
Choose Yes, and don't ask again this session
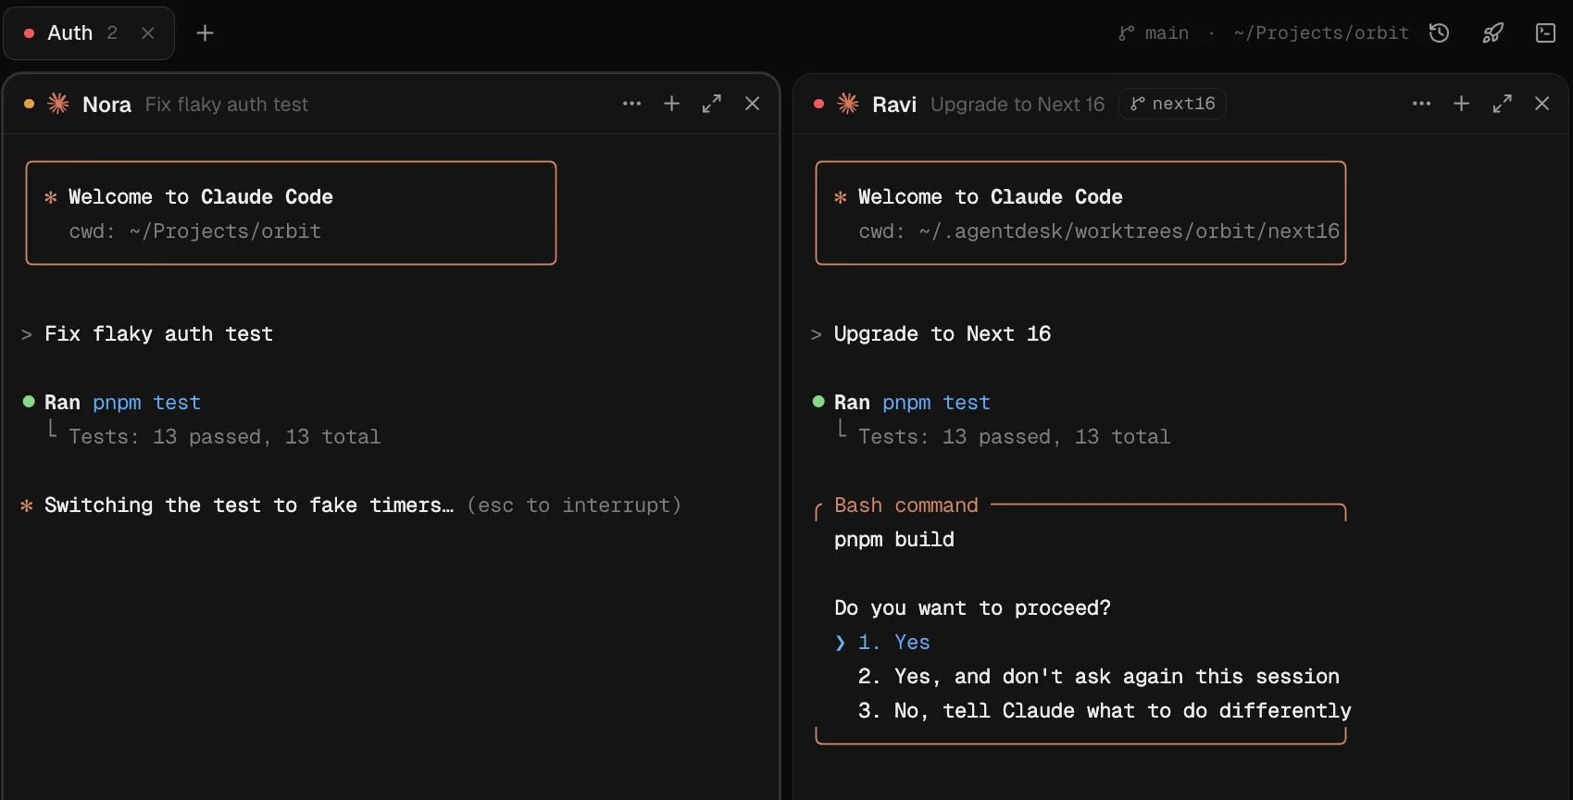(x=1098, y=677)
